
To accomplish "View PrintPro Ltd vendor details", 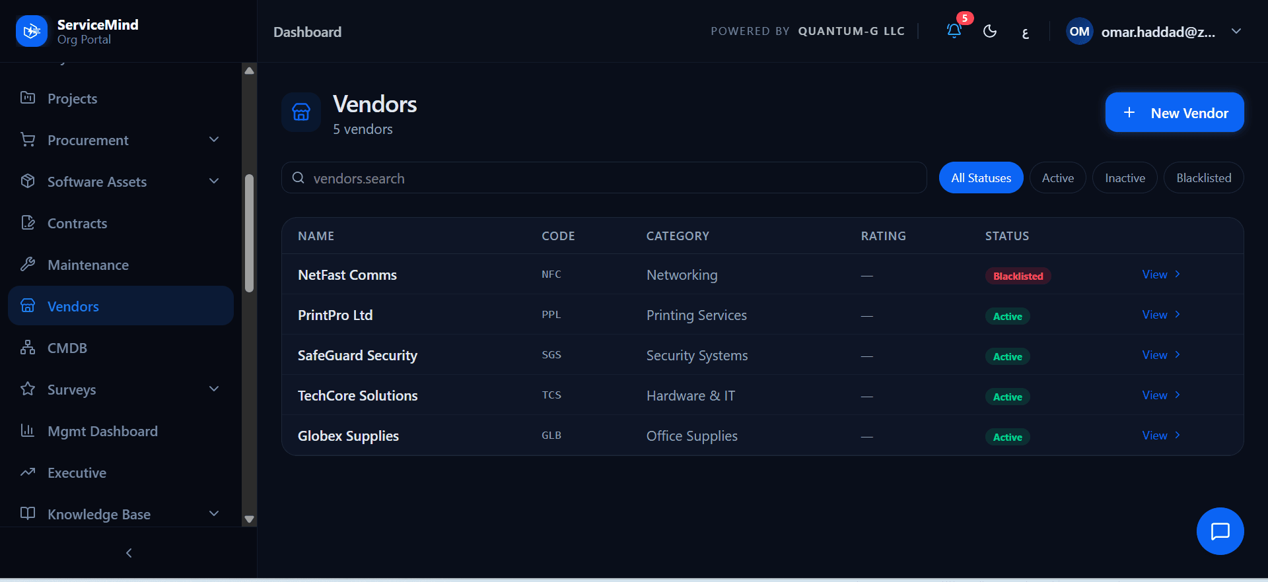I will pos(1161,315).
